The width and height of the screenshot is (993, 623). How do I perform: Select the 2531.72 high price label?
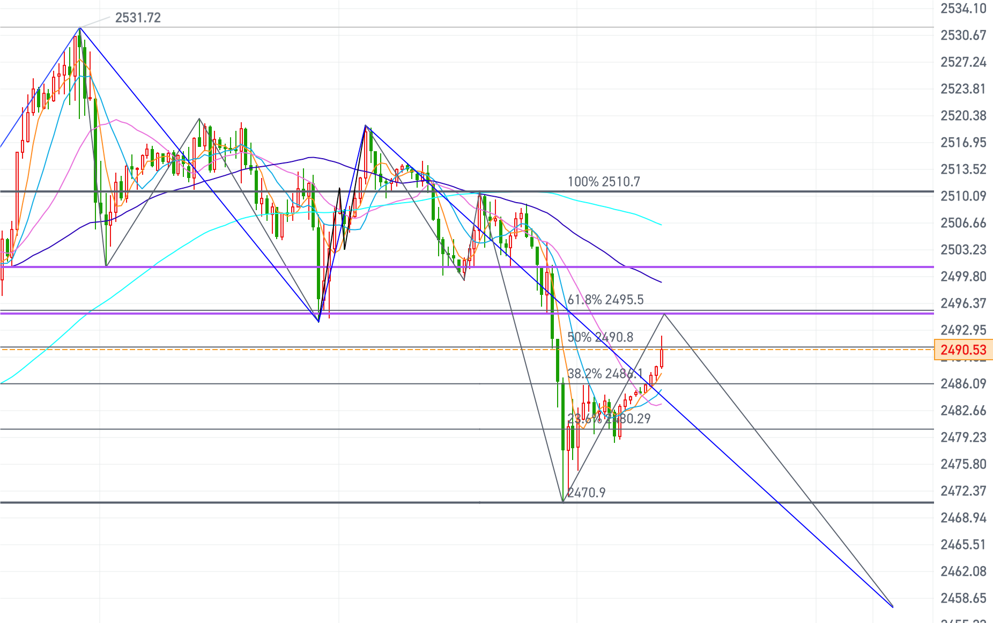click(x=138, y=18)
